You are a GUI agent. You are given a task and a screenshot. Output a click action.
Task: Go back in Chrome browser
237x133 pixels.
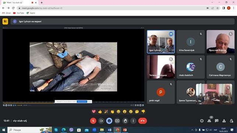point(3,8)
